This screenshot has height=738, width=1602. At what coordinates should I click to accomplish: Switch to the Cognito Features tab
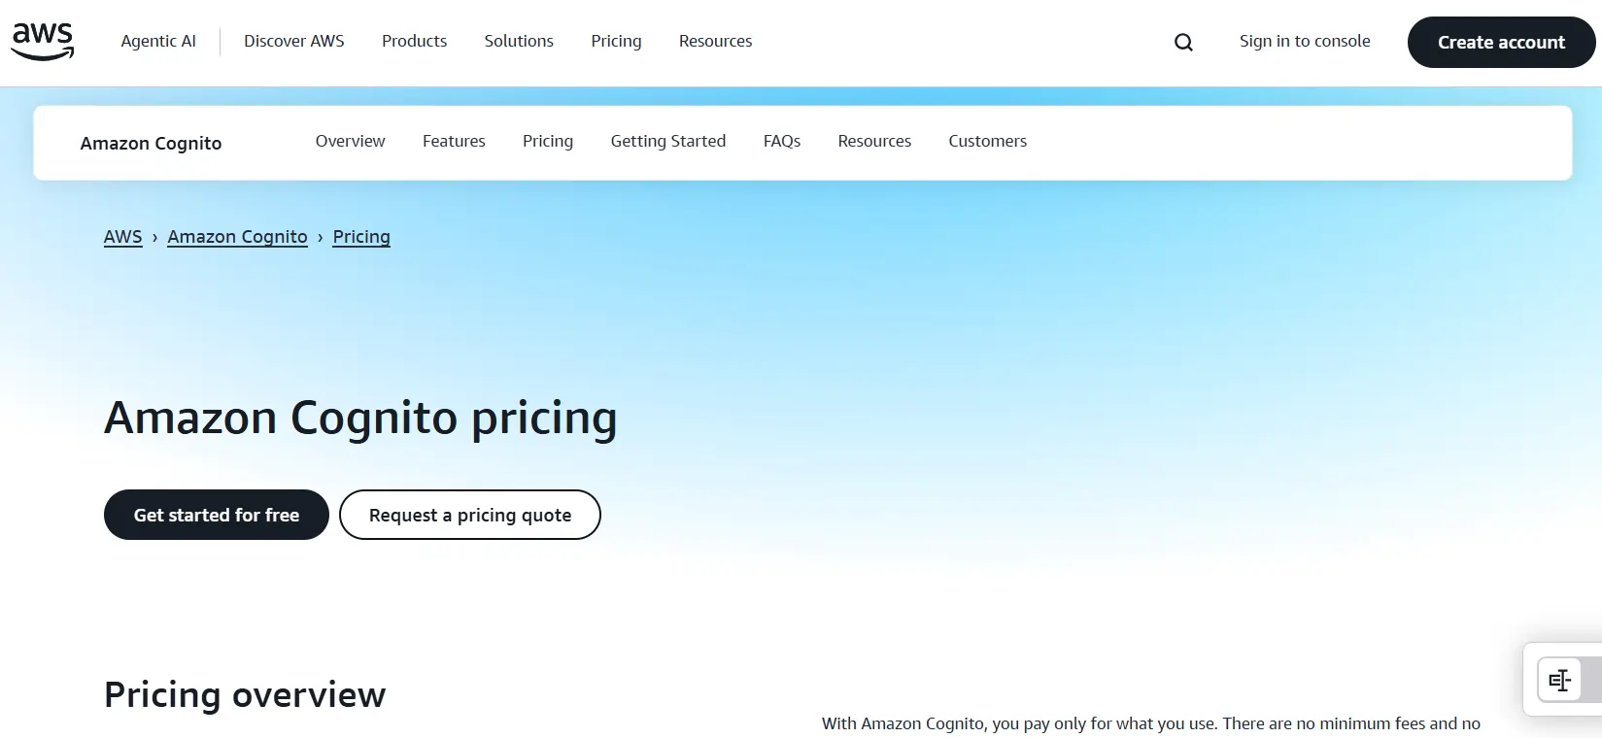[x=454, y=141]
